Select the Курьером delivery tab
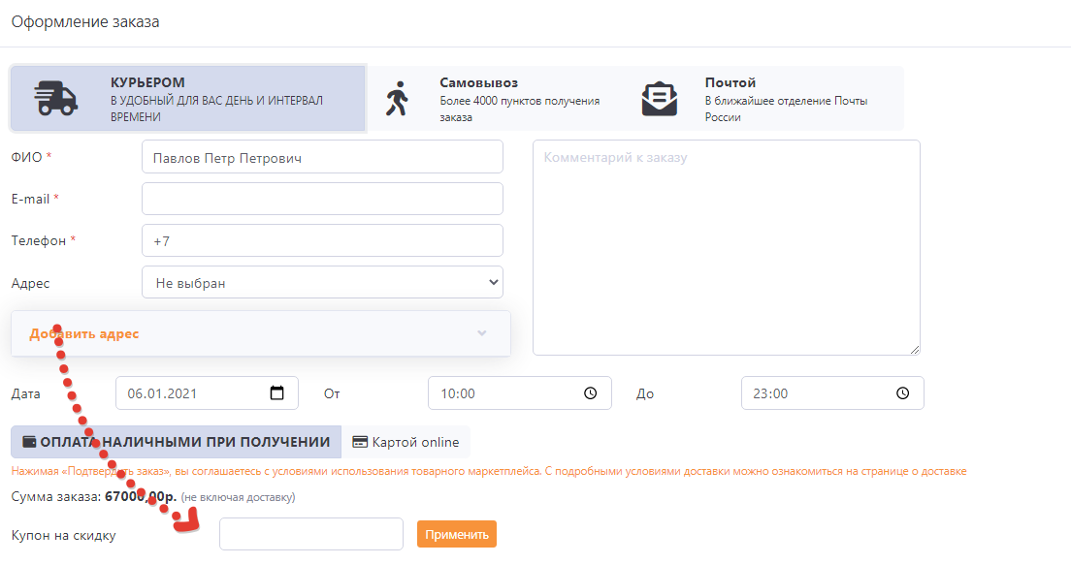This screenshot has width=1071, height=564. tap(188, 99)
